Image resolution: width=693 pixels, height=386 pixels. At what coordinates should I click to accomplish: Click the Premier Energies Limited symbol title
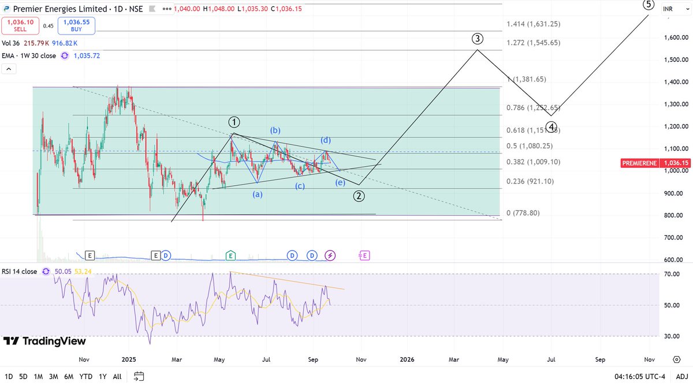59,9
